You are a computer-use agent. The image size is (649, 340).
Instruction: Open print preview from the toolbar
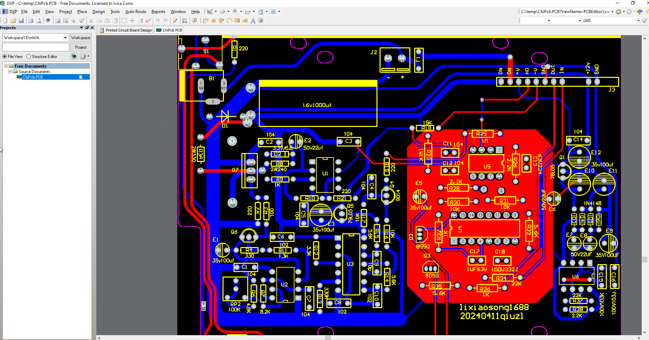39,21
